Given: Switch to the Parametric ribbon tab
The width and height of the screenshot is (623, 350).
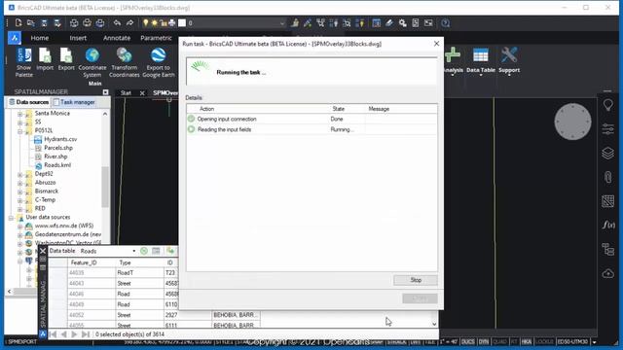Looking at the screenshot, I should click(x=156, y=38).
